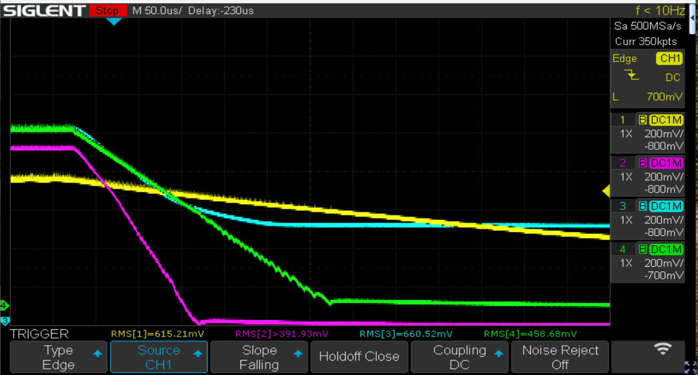
Task: Click channel 3's 200mV/ scale value
Action: 664,220
